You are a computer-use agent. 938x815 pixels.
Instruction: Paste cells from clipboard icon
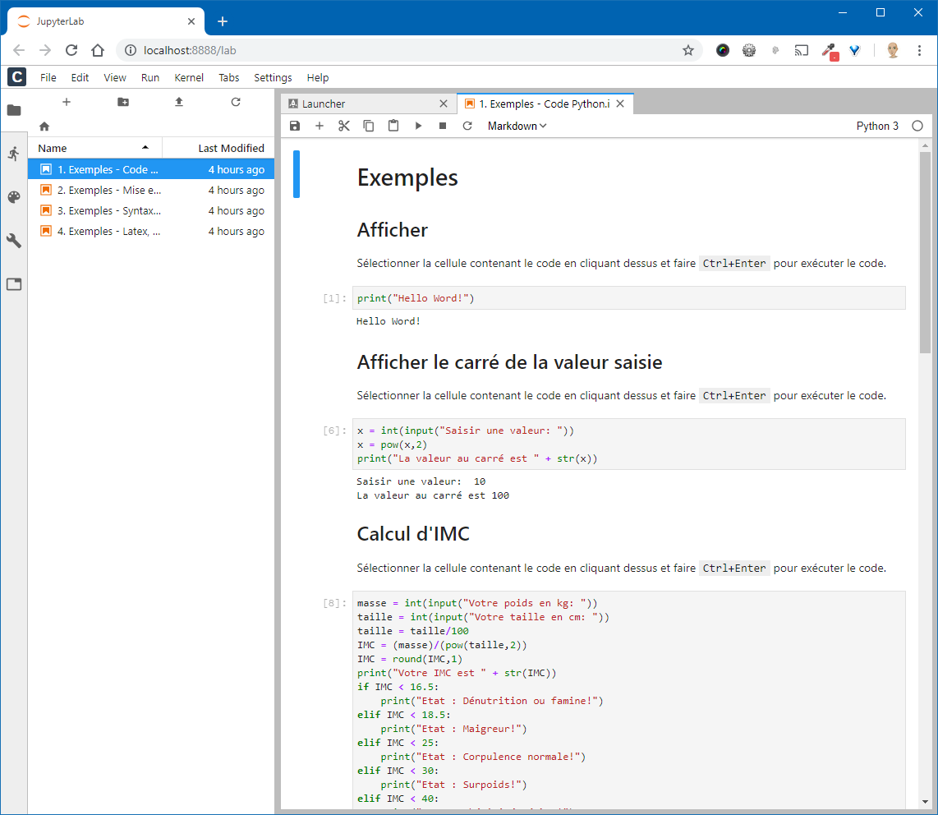point(393,126)
